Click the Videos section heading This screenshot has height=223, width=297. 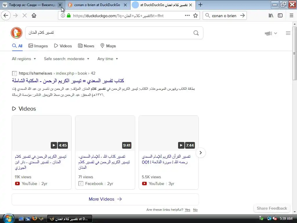(27, 109)
